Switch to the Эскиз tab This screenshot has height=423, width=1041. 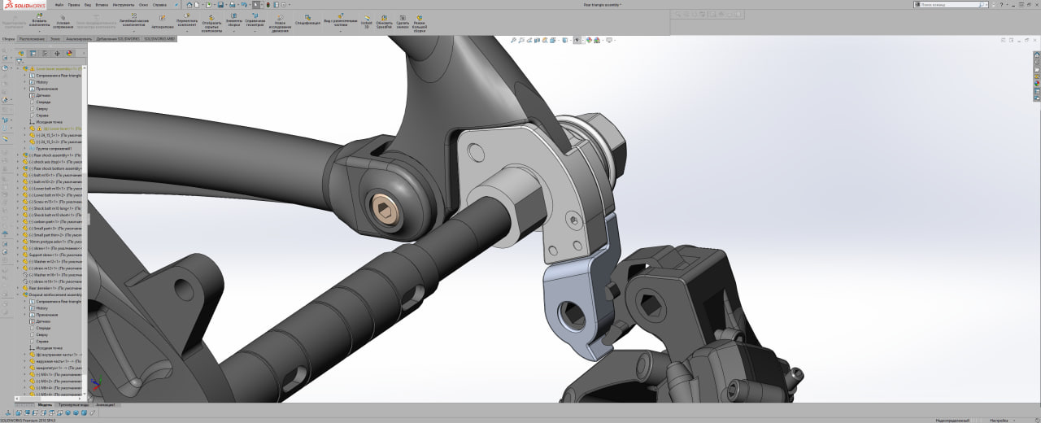(55, 38)
